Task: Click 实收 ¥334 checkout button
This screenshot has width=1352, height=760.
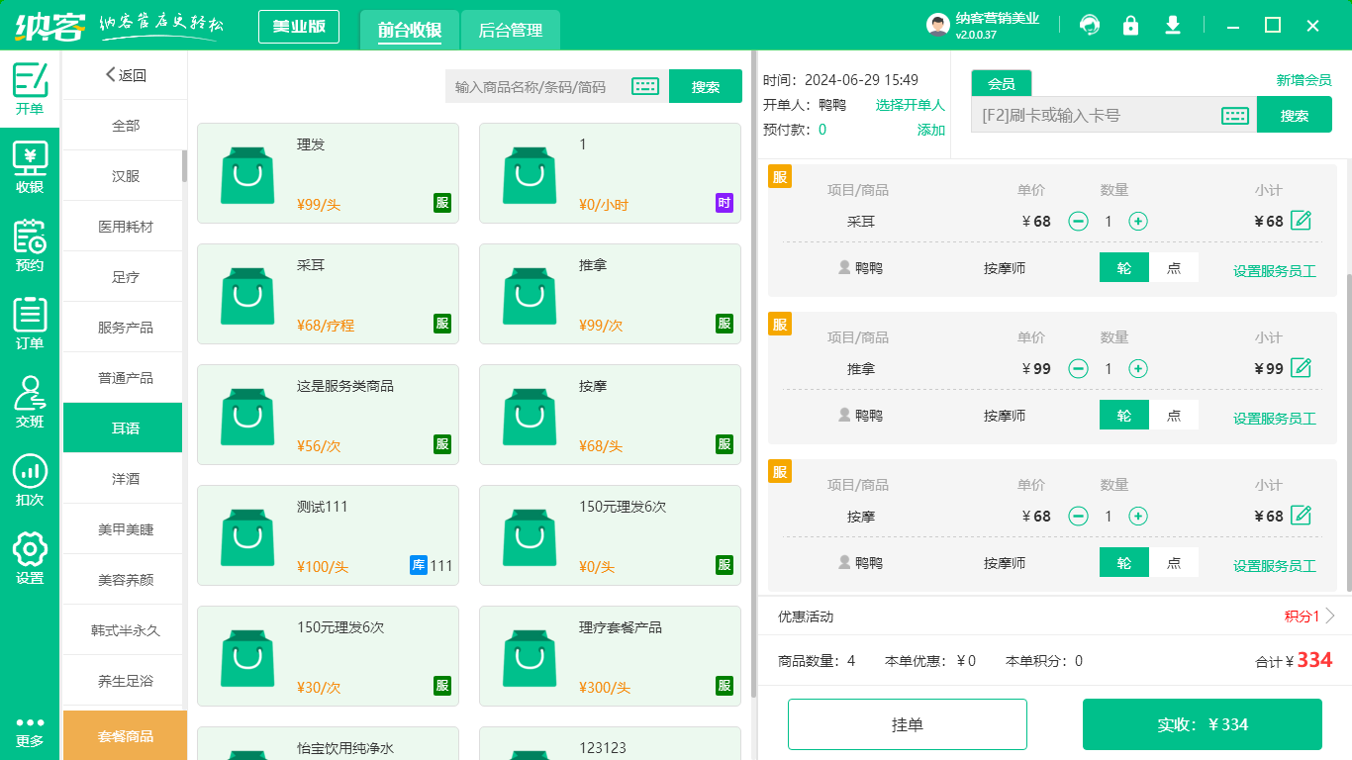Action: (x=1202, y=724)
